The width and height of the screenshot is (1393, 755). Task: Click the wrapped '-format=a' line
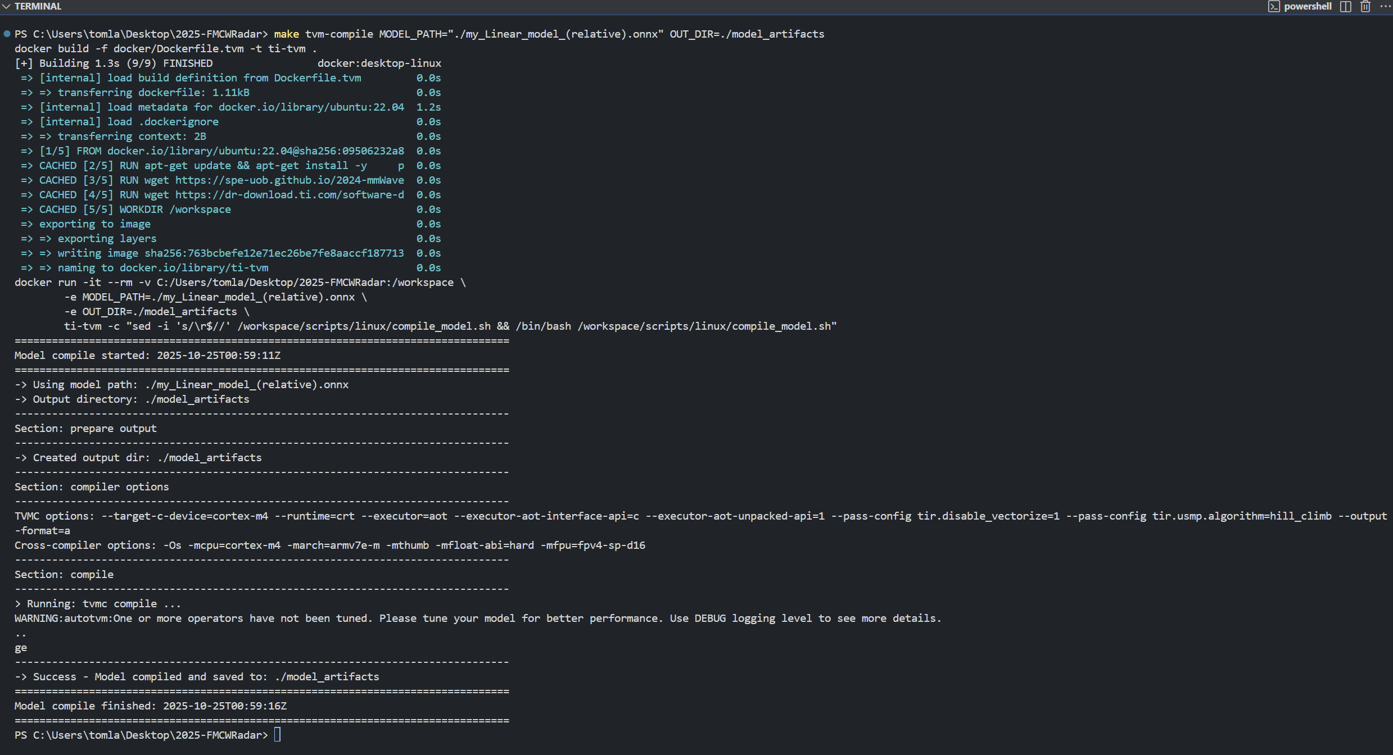pos(42,530)
